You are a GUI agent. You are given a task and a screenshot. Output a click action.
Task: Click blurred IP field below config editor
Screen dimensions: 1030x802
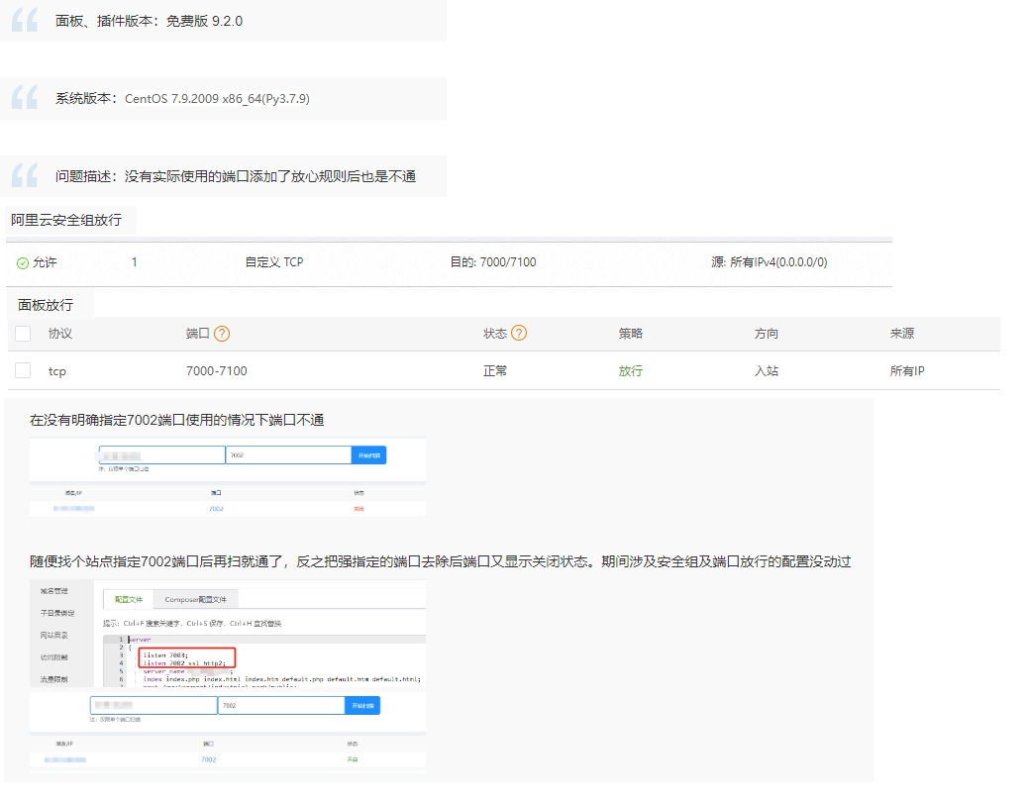(x=154, y=705)
